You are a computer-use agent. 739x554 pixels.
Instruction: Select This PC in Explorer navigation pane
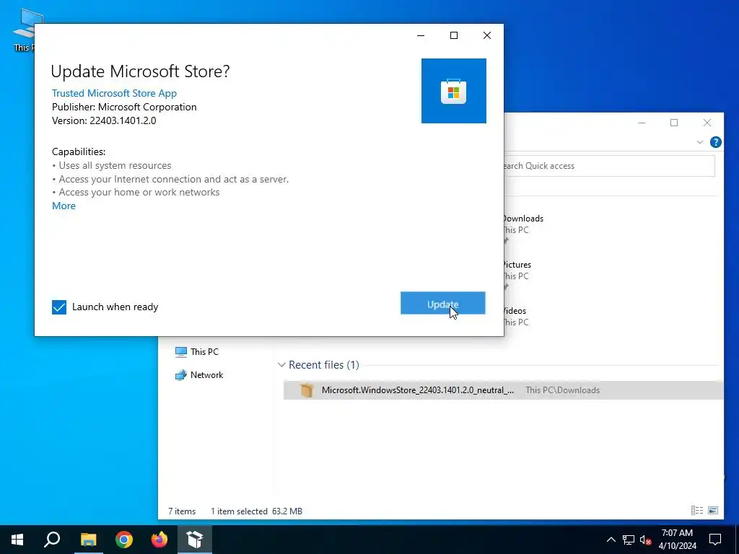click(197, 352)
